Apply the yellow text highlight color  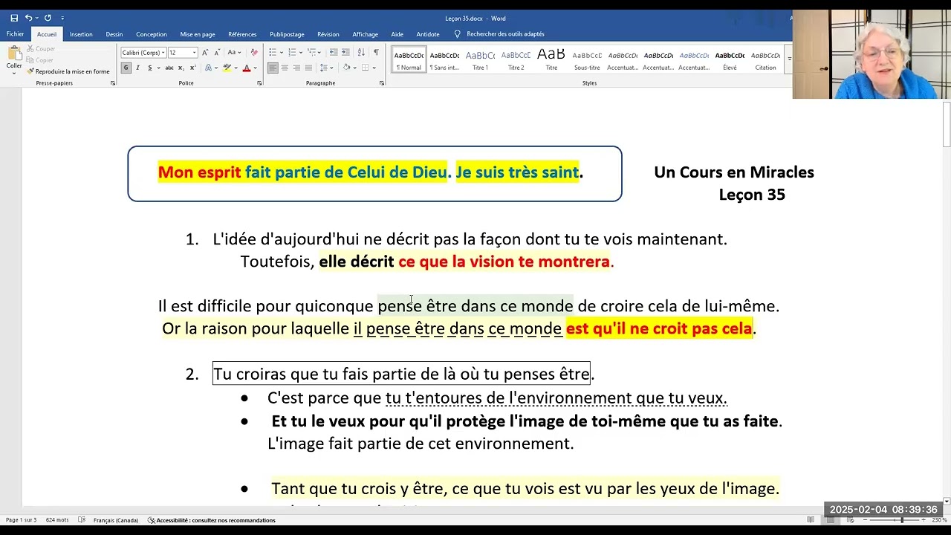(x=227, y=68)
